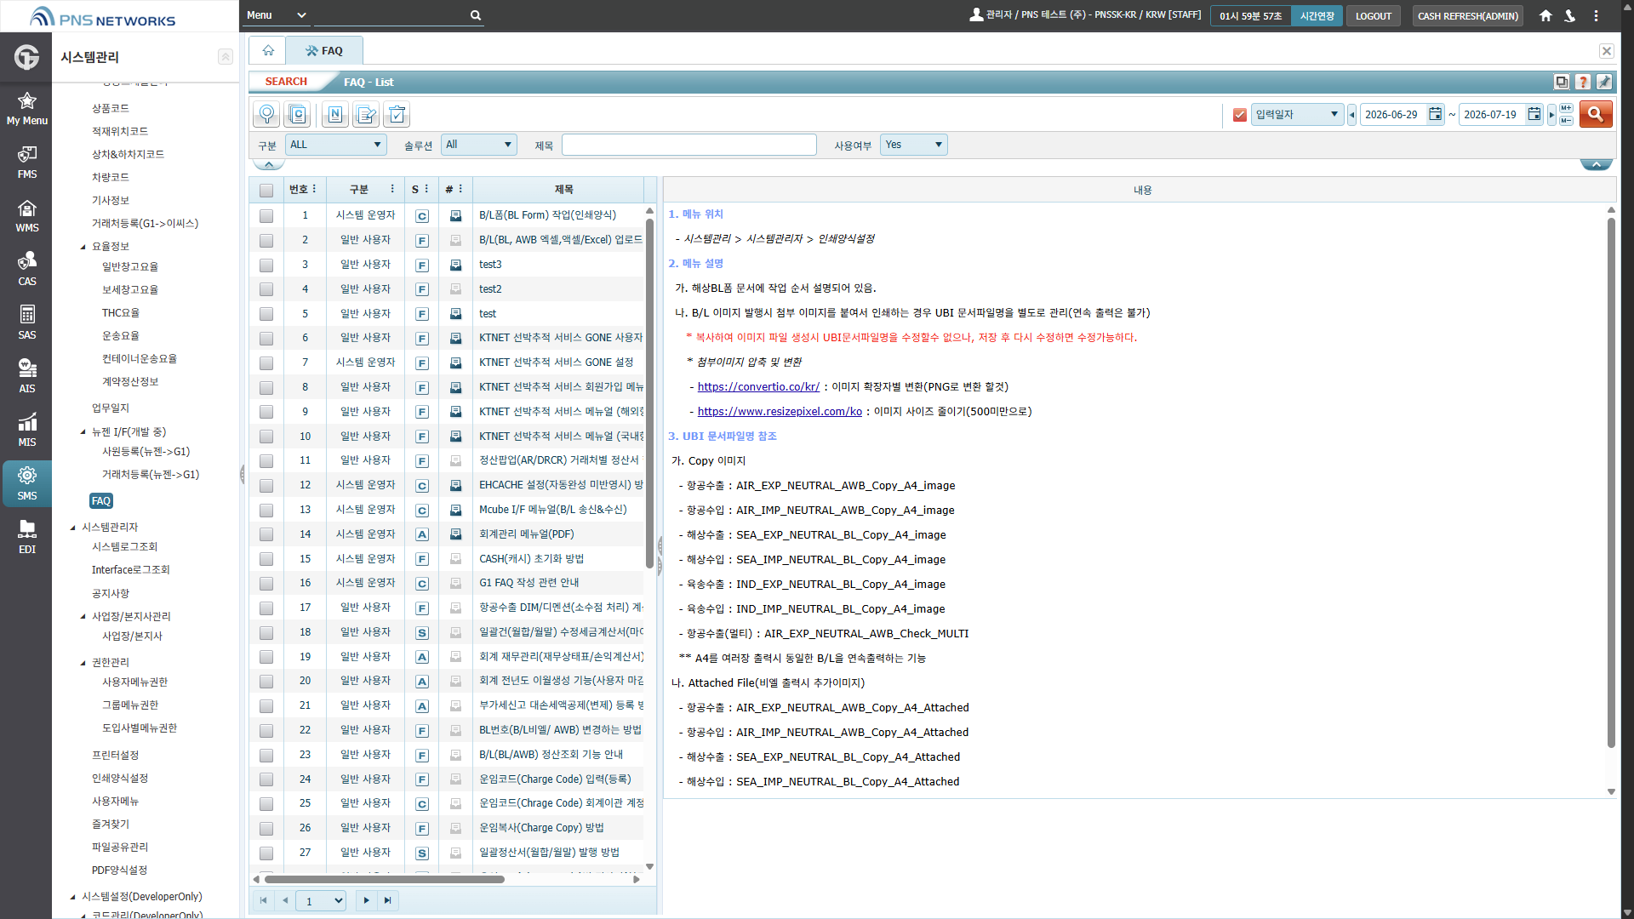Image resolution: width=1634 pixels, height=919 pixels.
Task: Check the checkbox for row 26 운임복사(Charge Copy) 방법
Action: coord(266,829)
